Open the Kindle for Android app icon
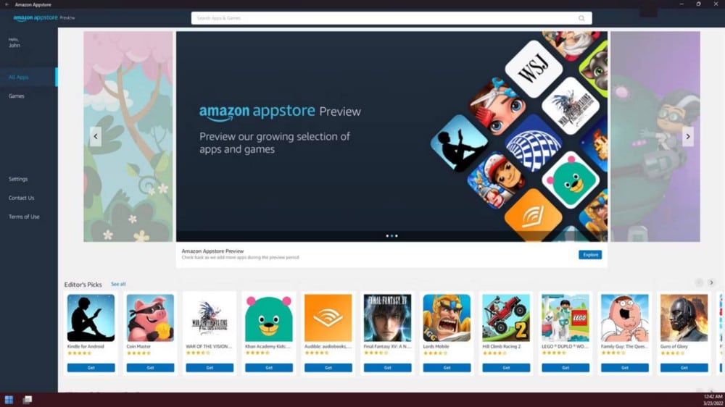The image size is (725, 407). tap(91, 318)
